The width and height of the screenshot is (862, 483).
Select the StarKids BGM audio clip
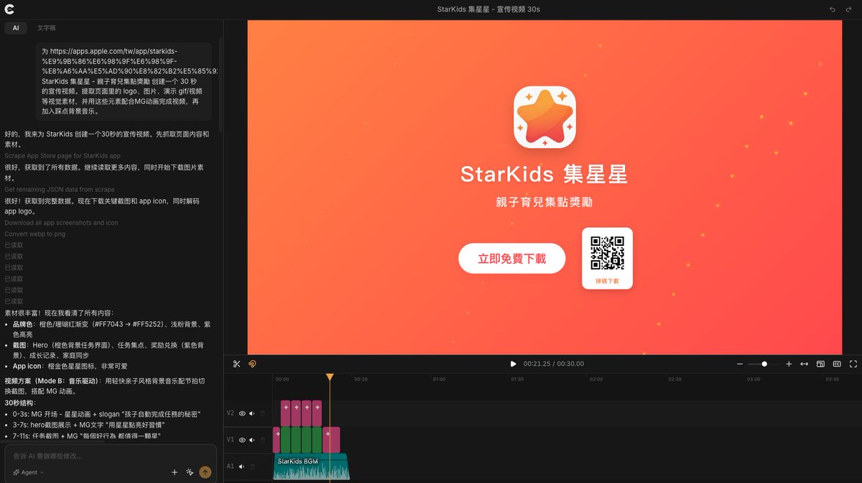[311, 466]
